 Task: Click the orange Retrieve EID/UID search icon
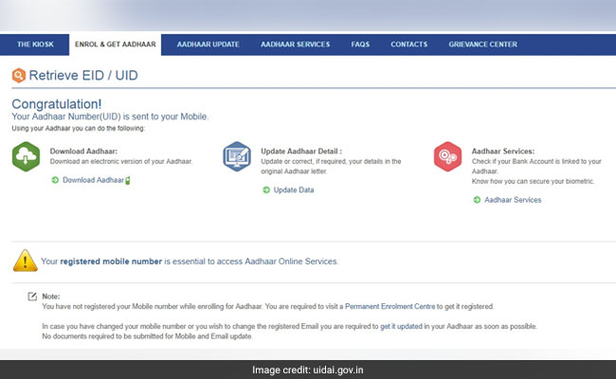pos(18,76)
